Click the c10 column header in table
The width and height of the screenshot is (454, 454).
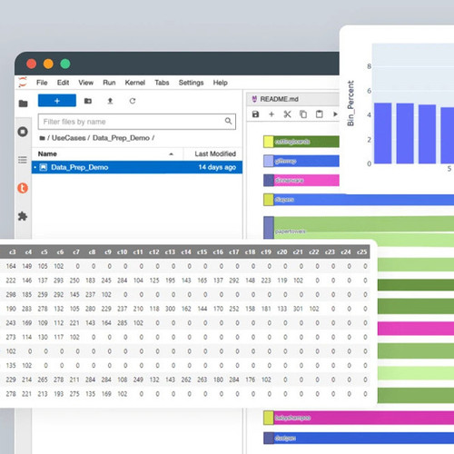(x=123, y=252)
